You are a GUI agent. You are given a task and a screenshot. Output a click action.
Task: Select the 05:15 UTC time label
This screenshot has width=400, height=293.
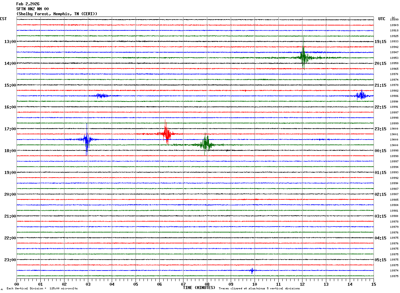380,260
